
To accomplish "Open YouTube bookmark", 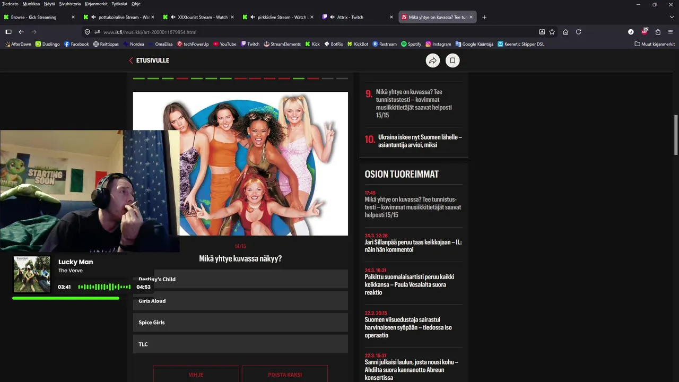I will (x=225, y=44).
